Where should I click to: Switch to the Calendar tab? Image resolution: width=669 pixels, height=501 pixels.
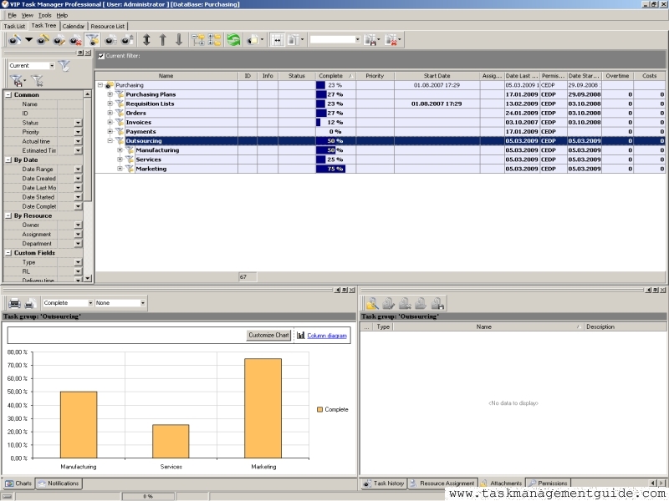(x=74, y=26)
